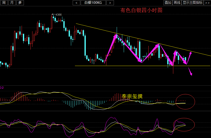Open the 白银100KG instrument selector

coord(93,3)
